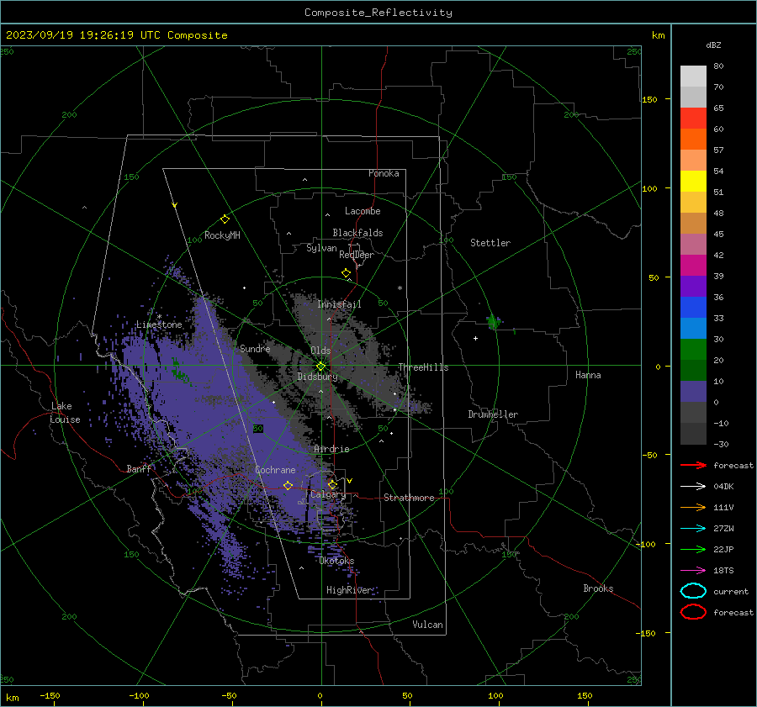Screen dimensions: 757x707
Task: Click the HighRiver town label
Action: tap(349, 590)
